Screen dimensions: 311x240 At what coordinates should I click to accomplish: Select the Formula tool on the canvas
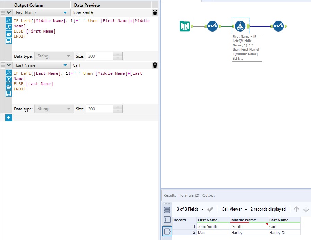pos(240,26)
